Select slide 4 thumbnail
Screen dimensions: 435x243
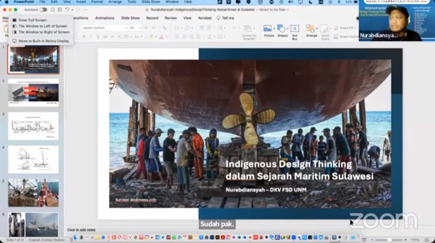[x=33, y=159]
